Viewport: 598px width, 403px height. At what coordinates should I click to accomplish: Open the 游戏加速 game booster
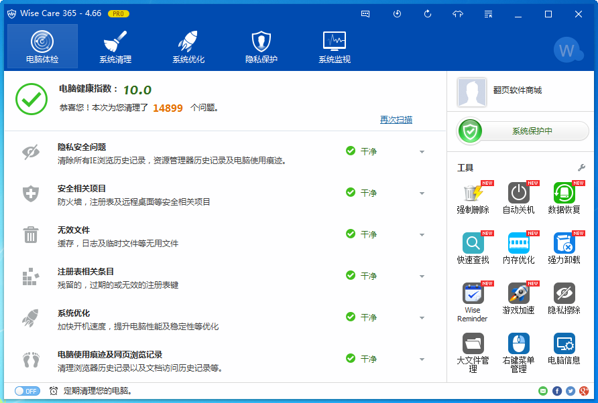click(518, 299)
